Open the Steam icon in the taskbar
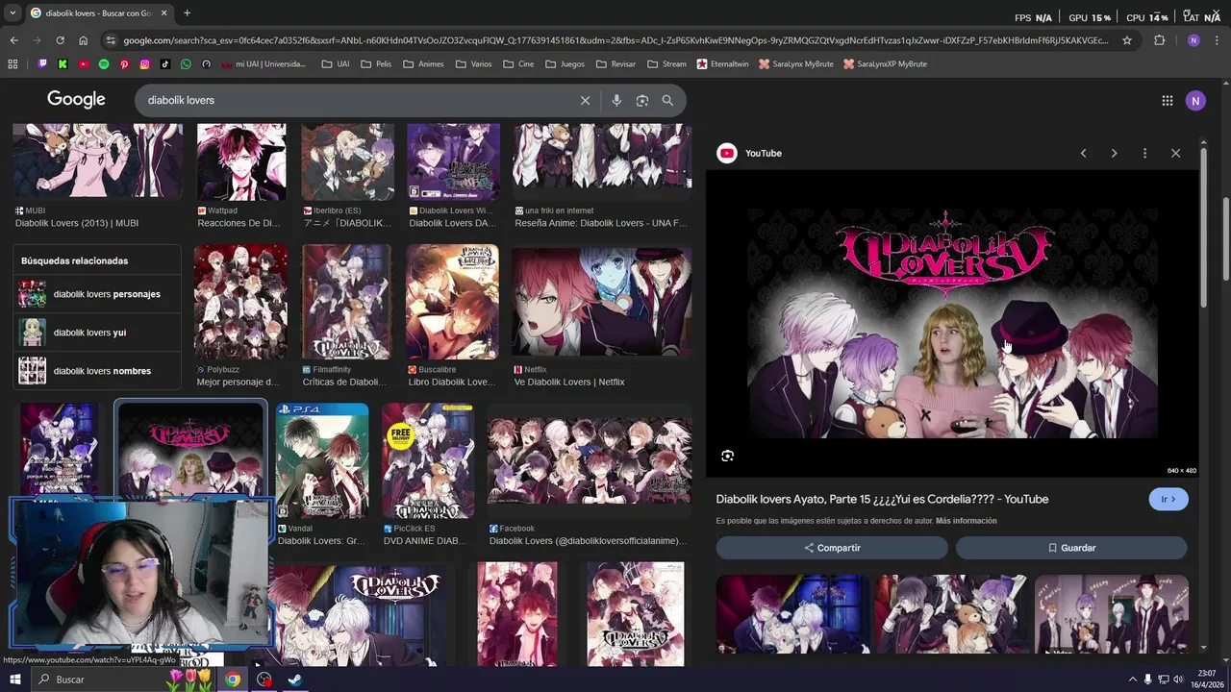1231x692 pixels. [295, 680]
